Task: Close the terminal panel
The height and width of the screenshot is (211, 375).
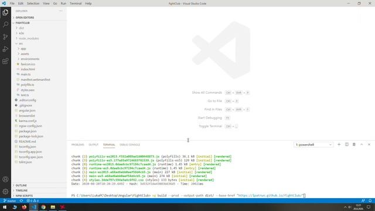Action: (x=369, y=145)
